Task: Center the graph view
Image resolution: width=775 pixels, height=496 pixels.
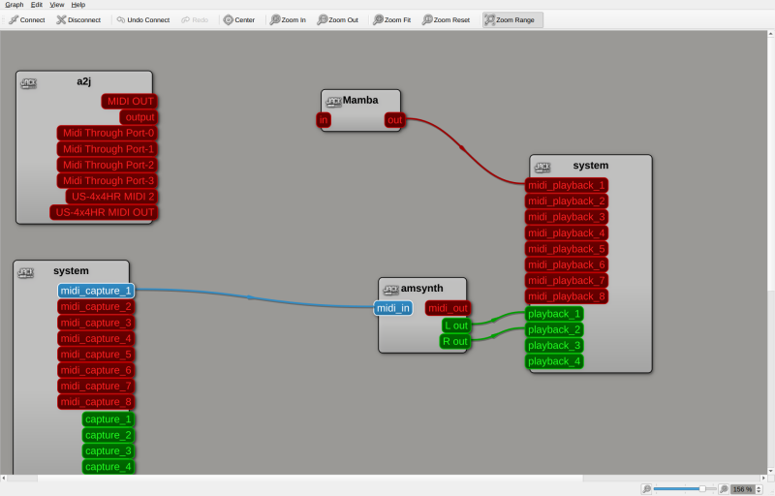Action: (x=238, y=19)
